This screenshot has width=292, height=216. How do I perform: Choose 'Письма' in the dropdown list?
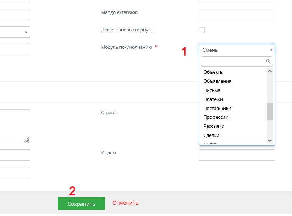point(212,90)
